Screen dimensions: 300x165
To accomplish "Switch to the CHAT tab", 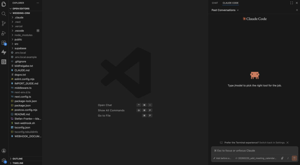I will pyautogui.click(x=215, y=3).
